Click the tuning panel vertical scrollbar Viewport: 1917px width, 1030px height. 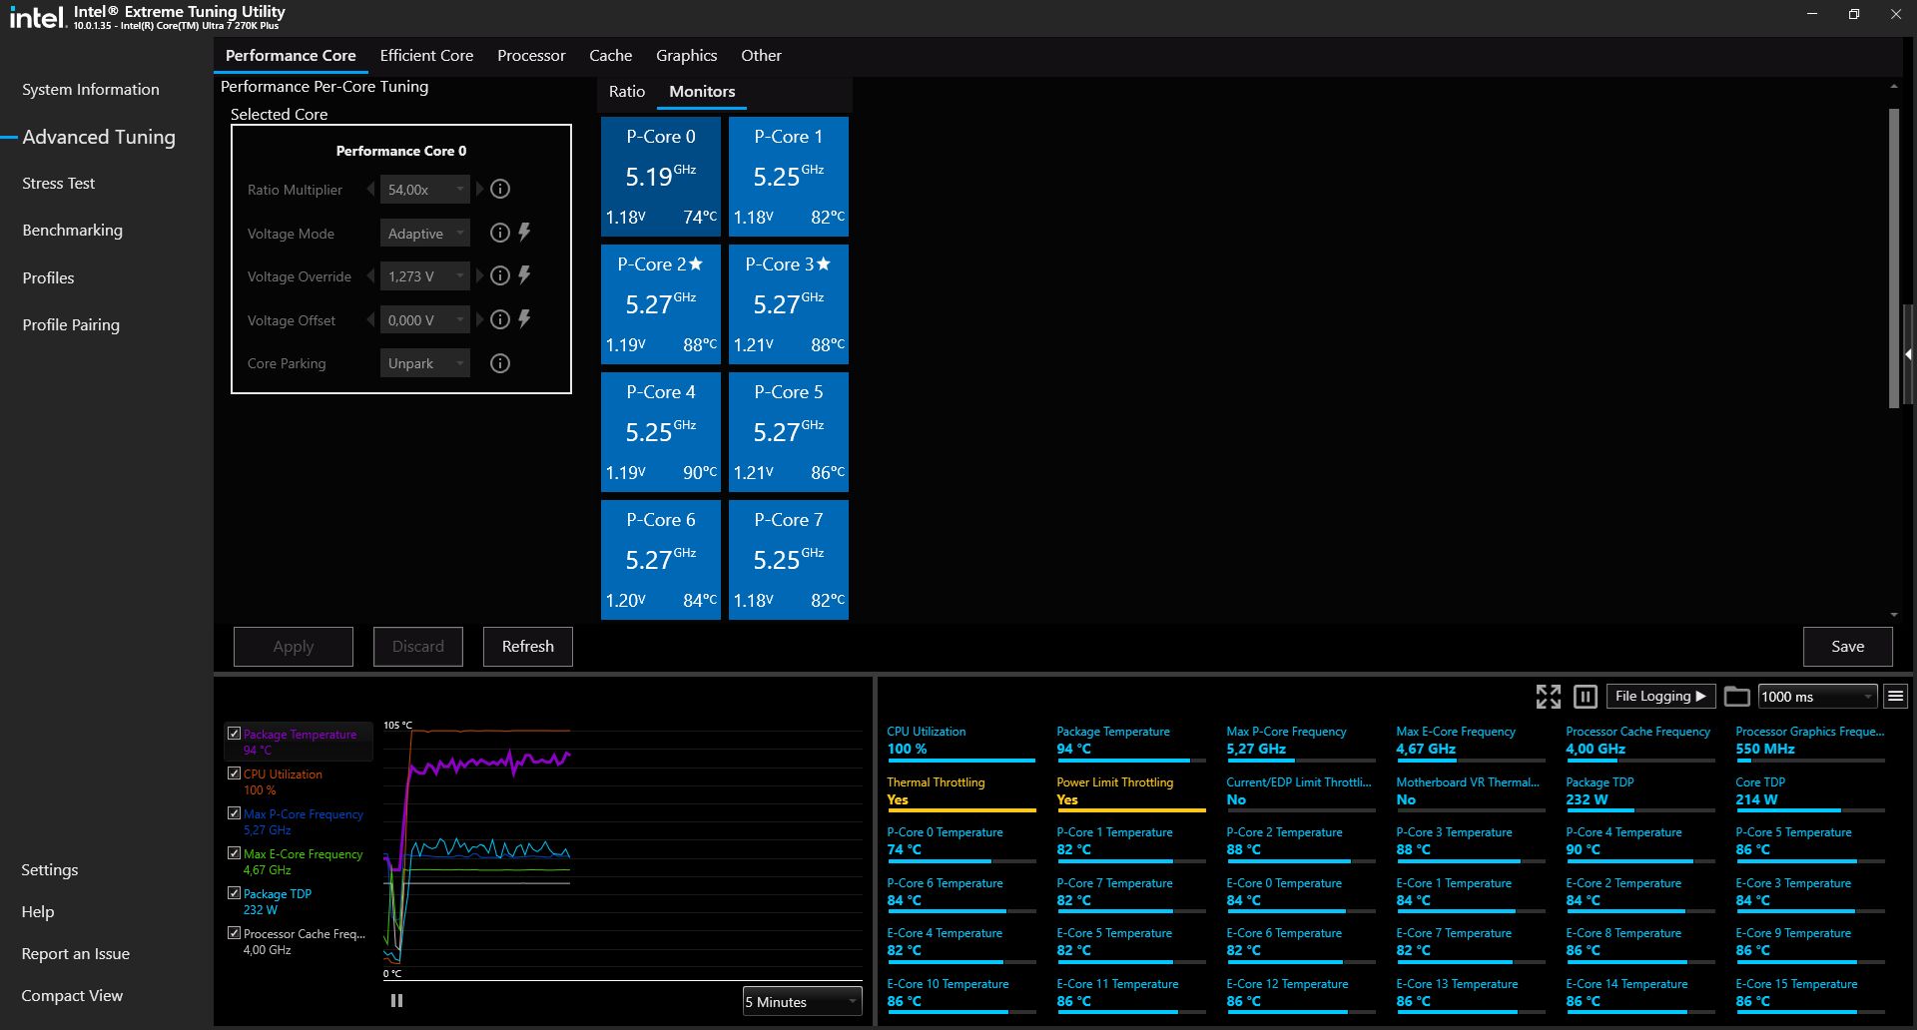(x=1894, y=257)
